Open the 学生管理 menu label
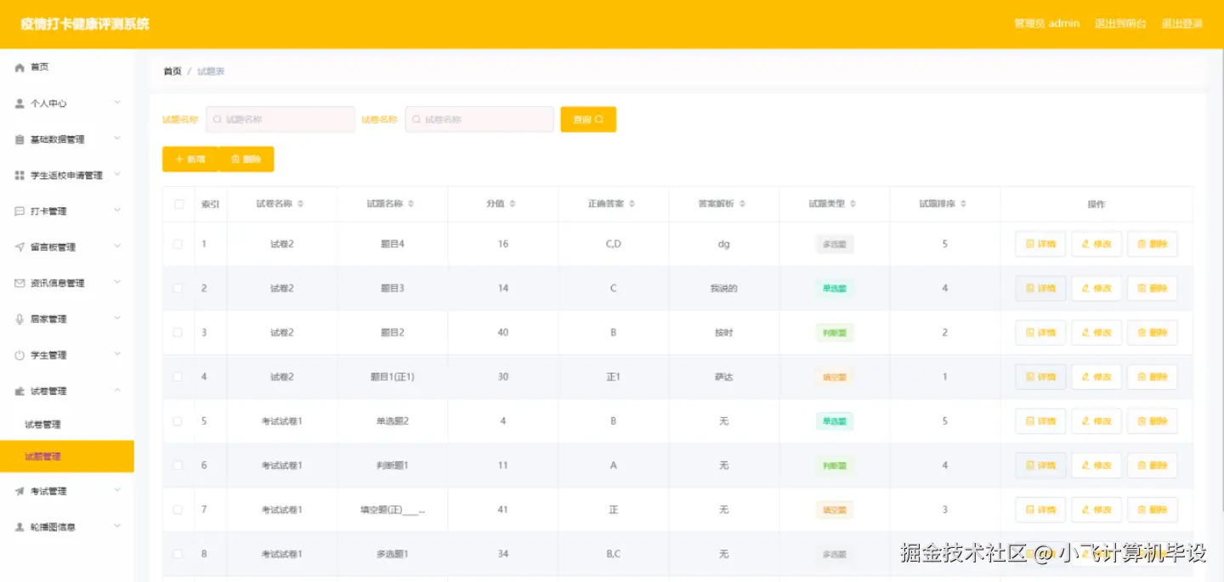 [x=48, y=355]
